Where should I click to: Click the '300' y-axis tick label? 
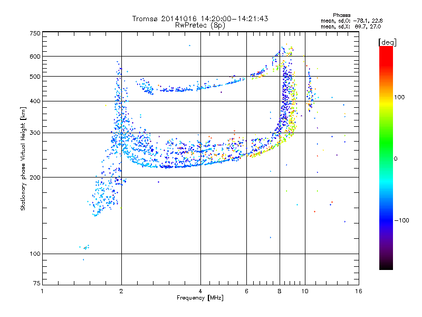click(35, 133)
